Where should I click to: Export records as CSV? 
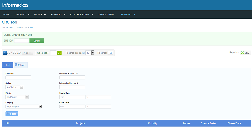tap(245, 53)
